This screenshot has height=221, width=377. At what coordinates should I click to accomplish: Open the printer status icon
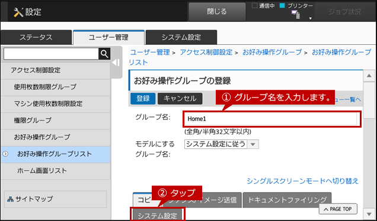(296, 15)
